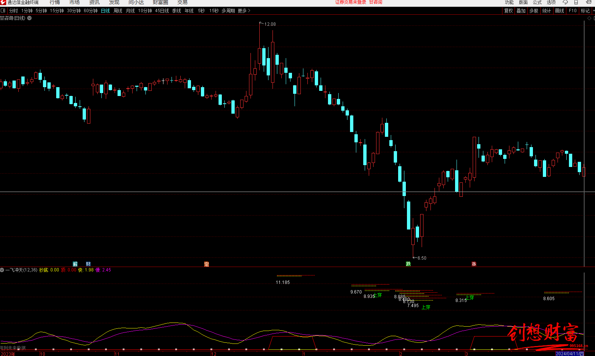Image resolution: width=595 pixels, height=356 pixels.
Task: Open the 问小达 menu
Action: [x=136, y=2]
